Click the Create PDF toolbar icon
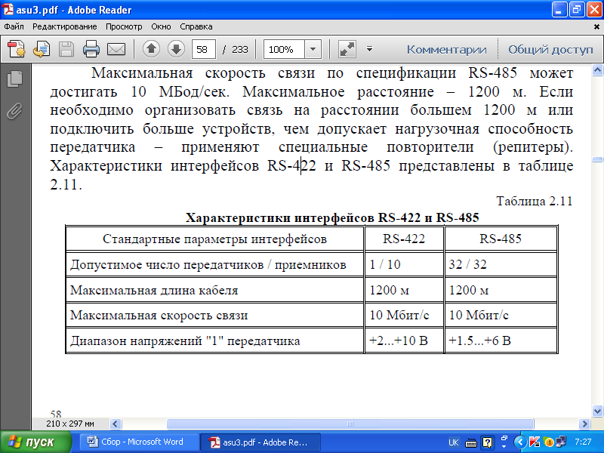This screenshot has width=604, height=453. 17,49
